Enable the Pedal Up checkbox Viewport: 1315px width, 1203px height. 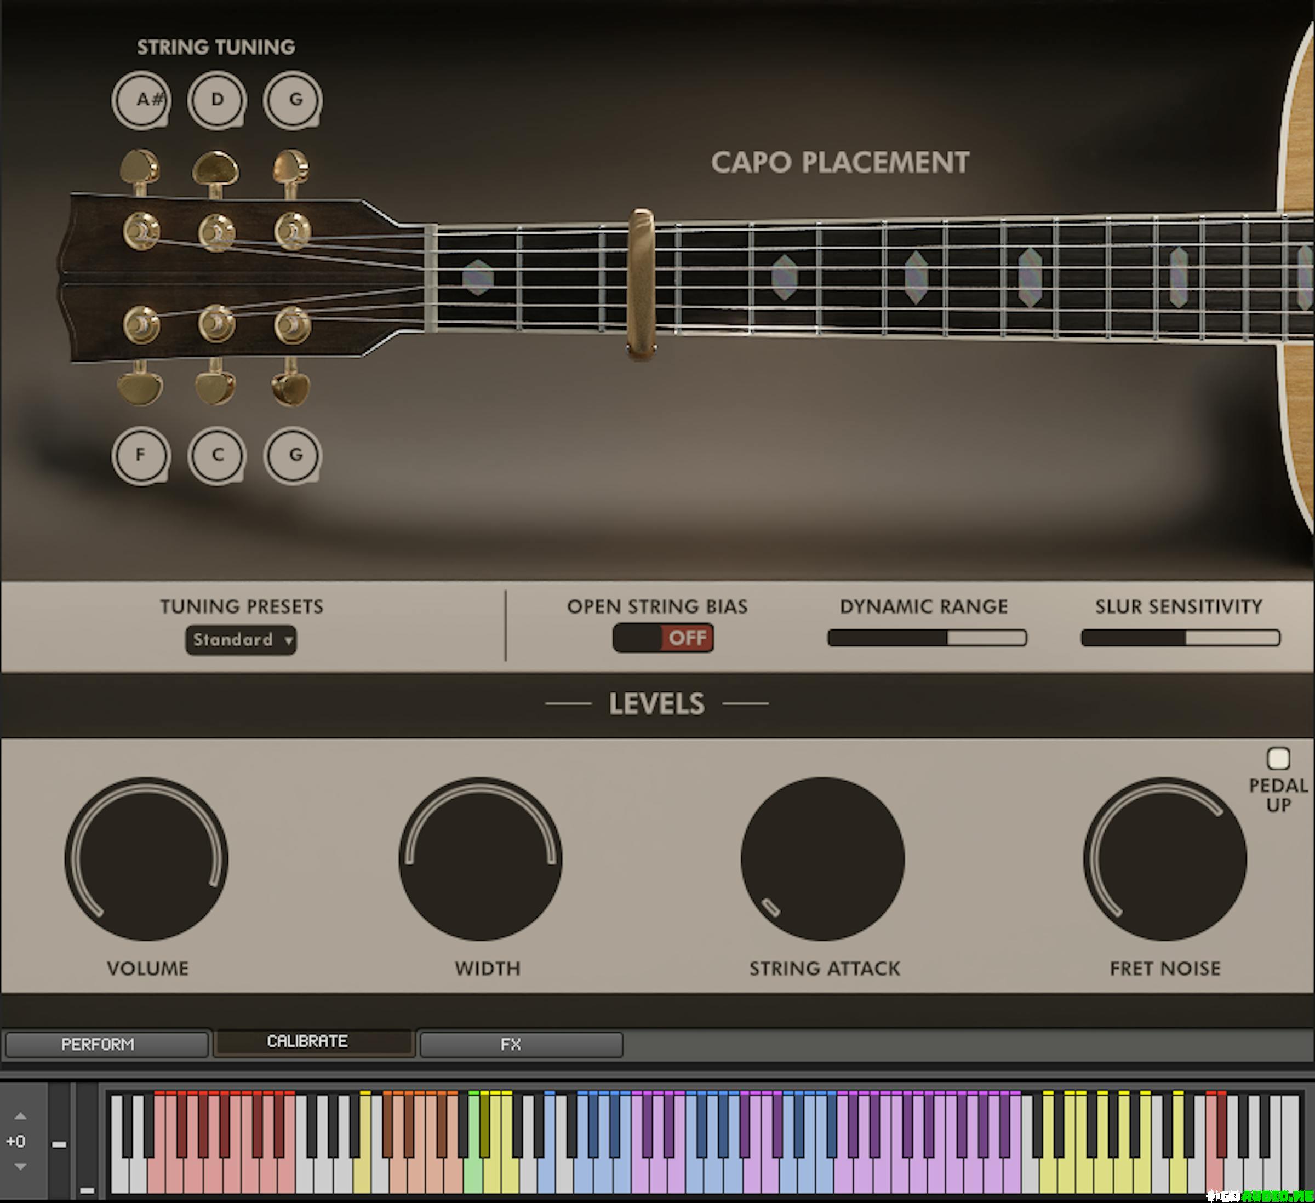point(1278,759)
